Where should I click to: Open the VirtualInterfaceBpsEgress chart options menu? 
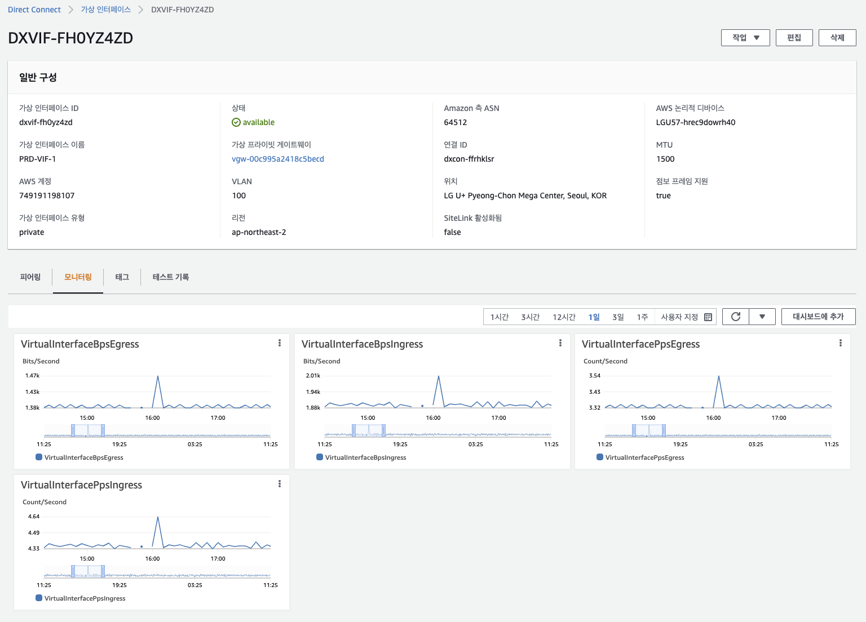coord(280,343)
